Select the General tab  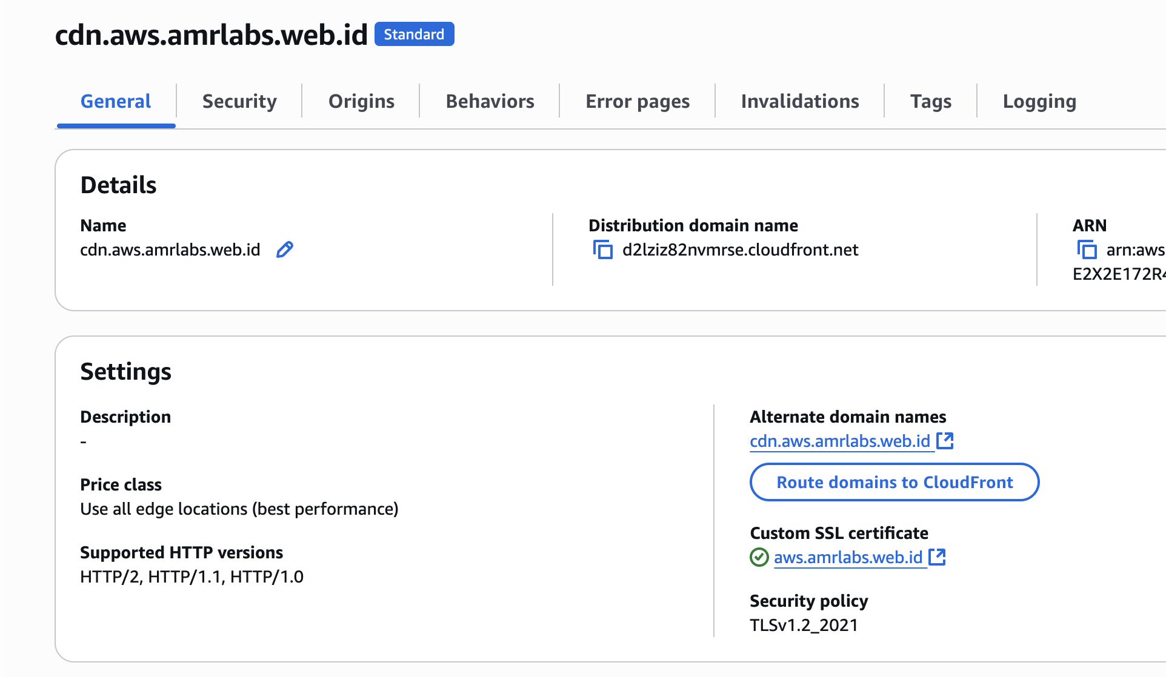coord(116,101)
